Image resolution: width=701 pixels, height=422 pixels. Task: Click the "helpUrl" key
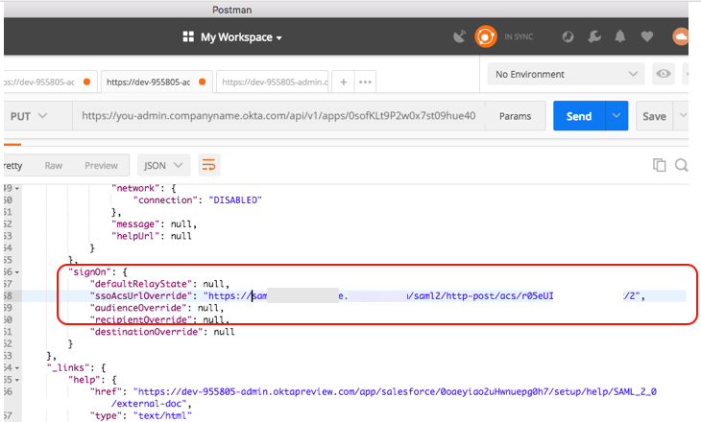click(136, 236)
